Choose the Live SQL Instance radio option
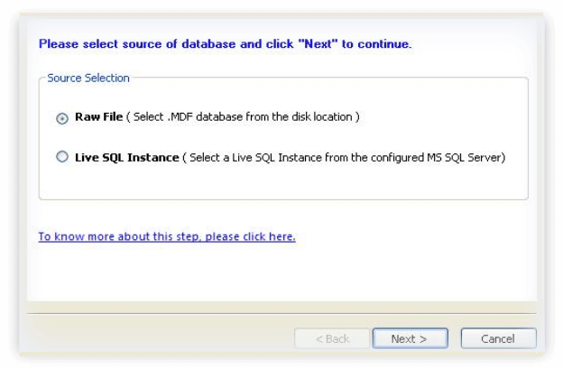This screenshot has height=369, width=563. pyautogui.click(x=62, y=157)
